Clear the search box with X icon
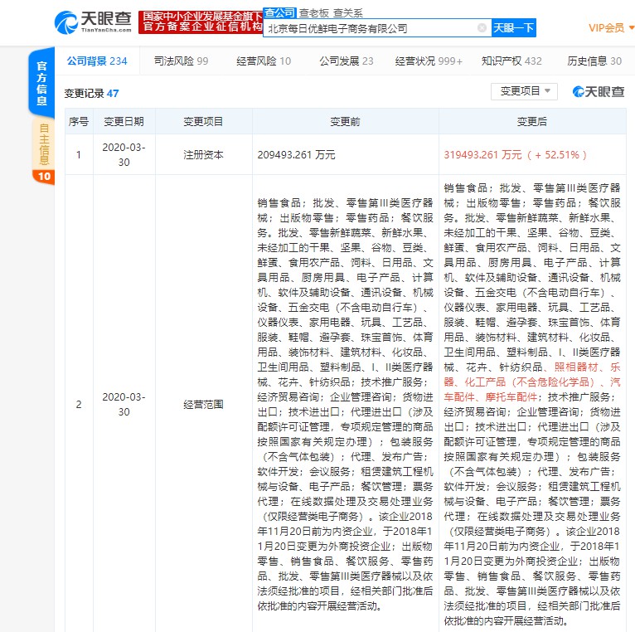The width and height of the screenshot is (635, 632). pyautogui.click(x=482, y=27)
